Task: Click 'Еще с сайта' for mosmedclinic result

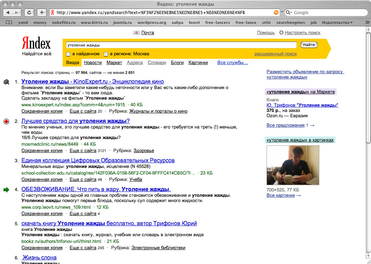Action: (83, 151)
